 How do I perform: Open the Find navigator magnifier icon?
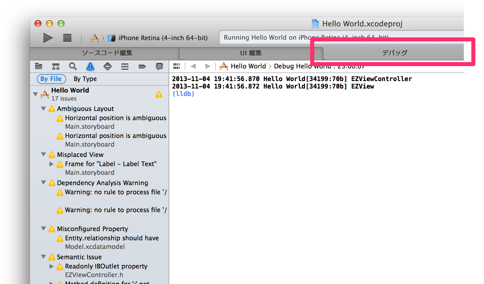pyautogui.click(x=73, y=67)
